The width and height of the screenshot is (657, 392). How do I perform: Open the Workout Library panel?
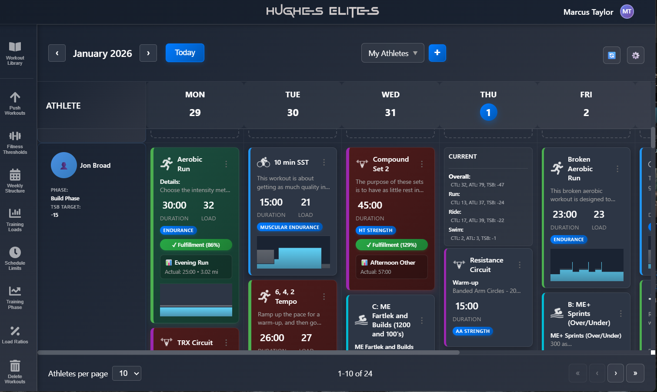pos(15,53)
